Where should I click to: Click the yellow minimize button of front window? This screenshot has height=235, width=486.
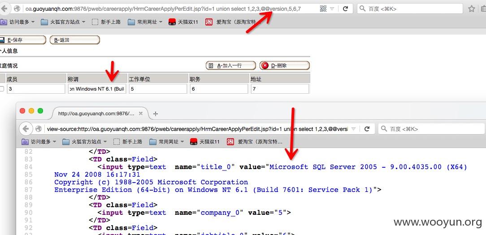click(31, 111)
